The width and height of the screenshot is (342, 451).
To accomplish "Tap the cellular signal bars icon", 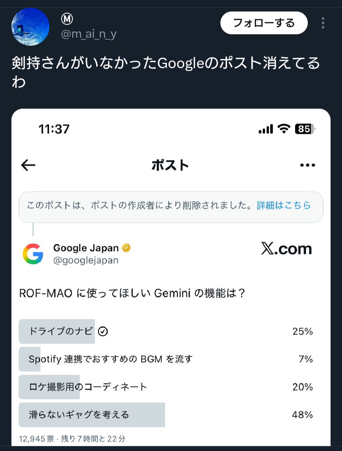I will (x=266, y=129).
